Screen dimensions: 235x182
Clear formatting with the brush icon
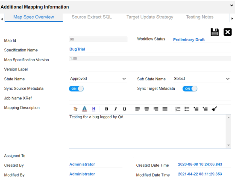pos(214,109)
